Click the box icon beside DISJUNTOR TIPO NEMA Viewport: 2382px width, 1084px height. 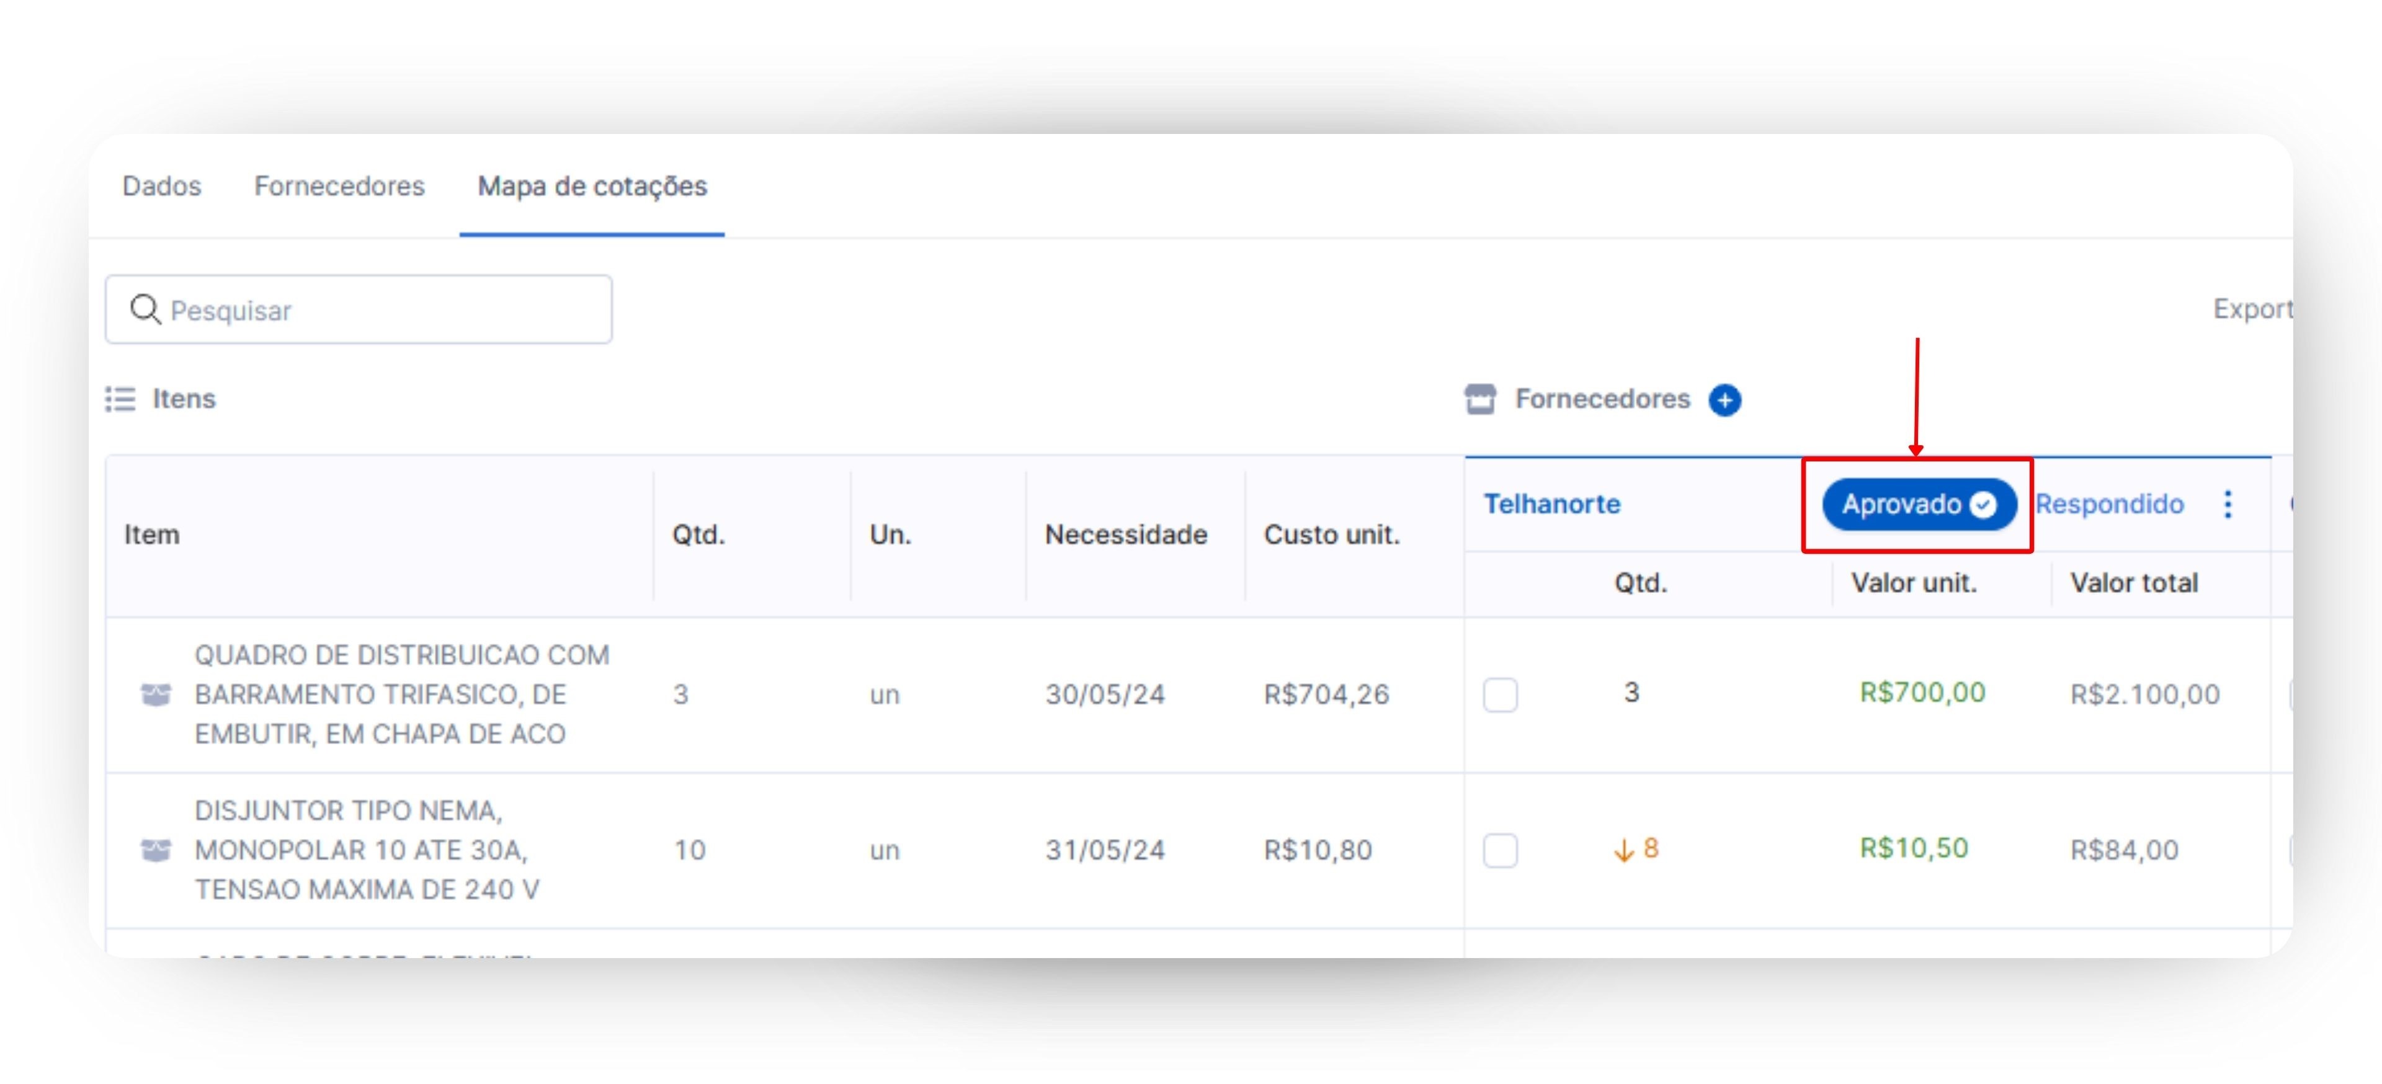click(x=155, y=849)
